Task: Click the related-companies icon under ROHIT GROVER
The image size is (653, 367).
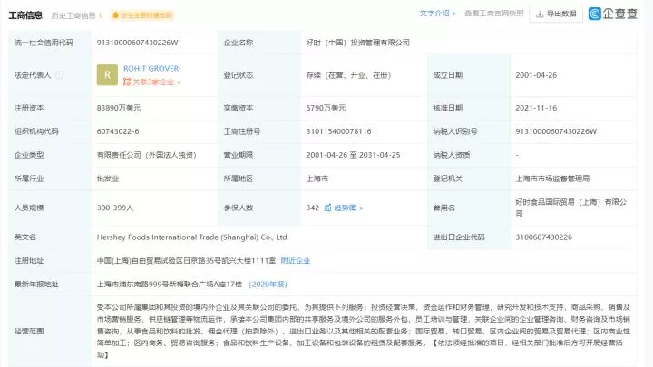Action: pyautogui.click(x=127, y=82)
